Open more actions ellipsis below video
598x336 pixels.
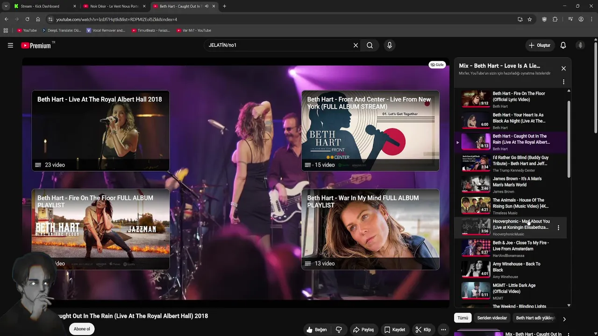pos(443,329)
